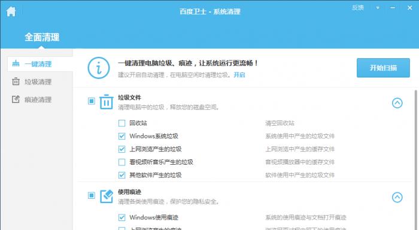This screenshot has width=419, height=230.
Task: Select 一键清理 in the sidebar
Action: [x=40, y=64]
